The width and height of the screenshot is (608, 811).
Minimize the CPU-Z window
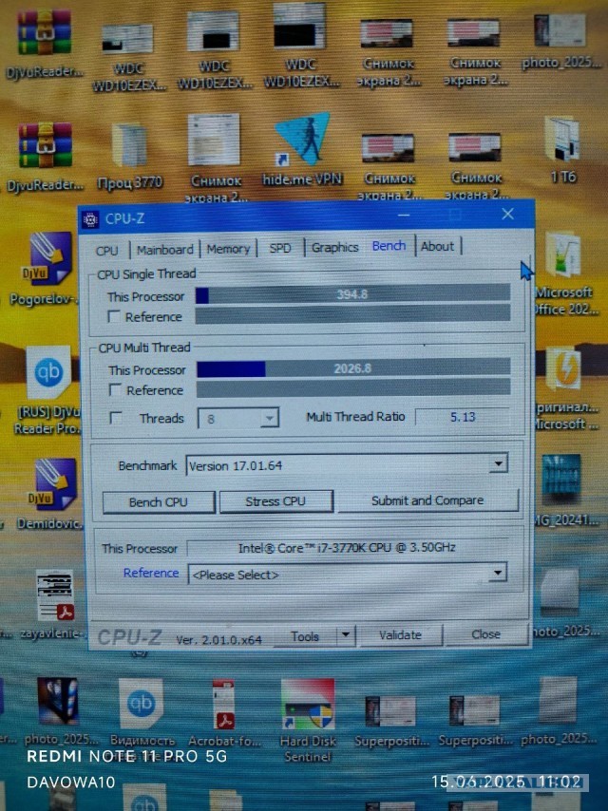pyautogui.click(x=404, y=216)
